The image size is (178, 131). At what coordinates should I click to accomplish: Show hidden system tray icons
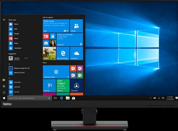[x=151, y=98]
